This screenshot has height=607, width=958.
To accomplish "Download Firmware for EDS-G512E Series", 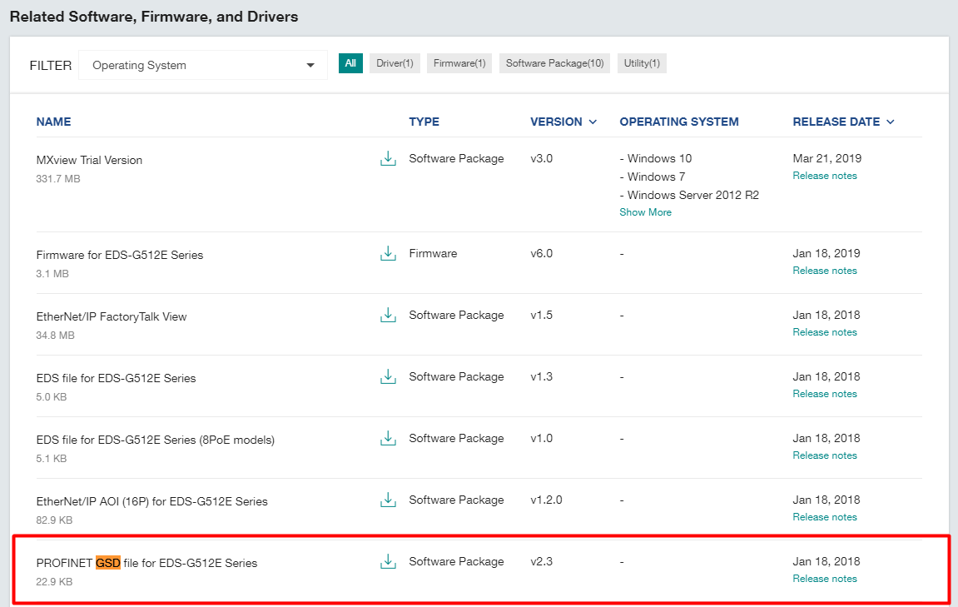I will pos(388,253).
